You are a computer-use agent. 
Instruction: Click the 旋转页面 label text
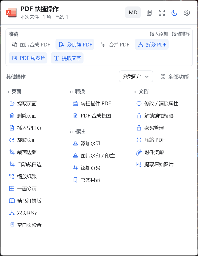[x=27, y=140]
